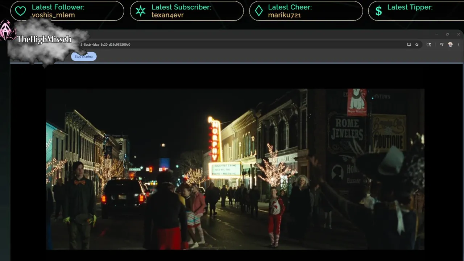Click TheHighMisseh channel name
The image size is (464, 261).
tap(44, 40)
